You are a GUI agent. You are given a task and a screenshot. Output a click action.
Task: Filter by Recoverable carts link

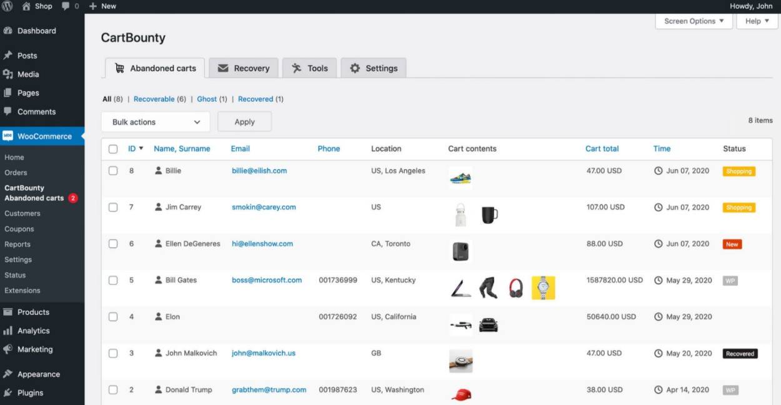coord(154,99)
